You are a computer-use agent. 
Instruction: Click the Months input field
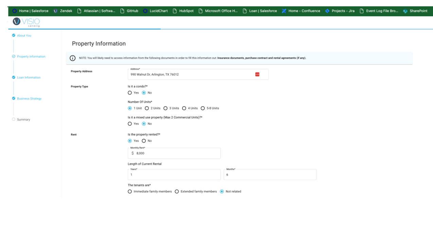point(270,175)
